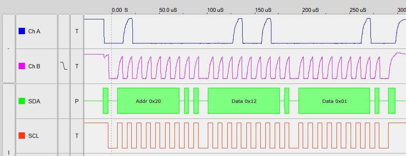Click the 150 uS time ruler label
This screenshot has width=406, height=156.
click(x=263, y=10)
